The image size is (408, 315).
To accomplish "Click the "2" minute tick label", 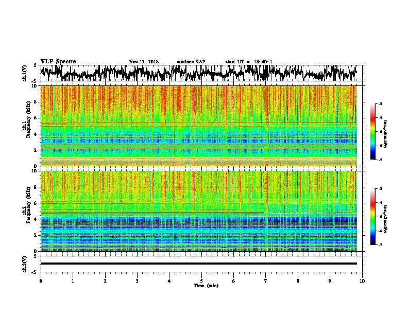I will [x=105, y=281].
